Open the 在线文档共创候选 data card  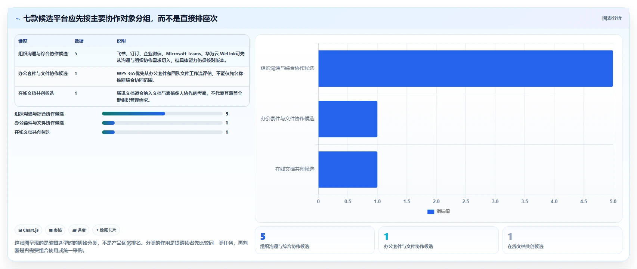click(x=562, y=240)
